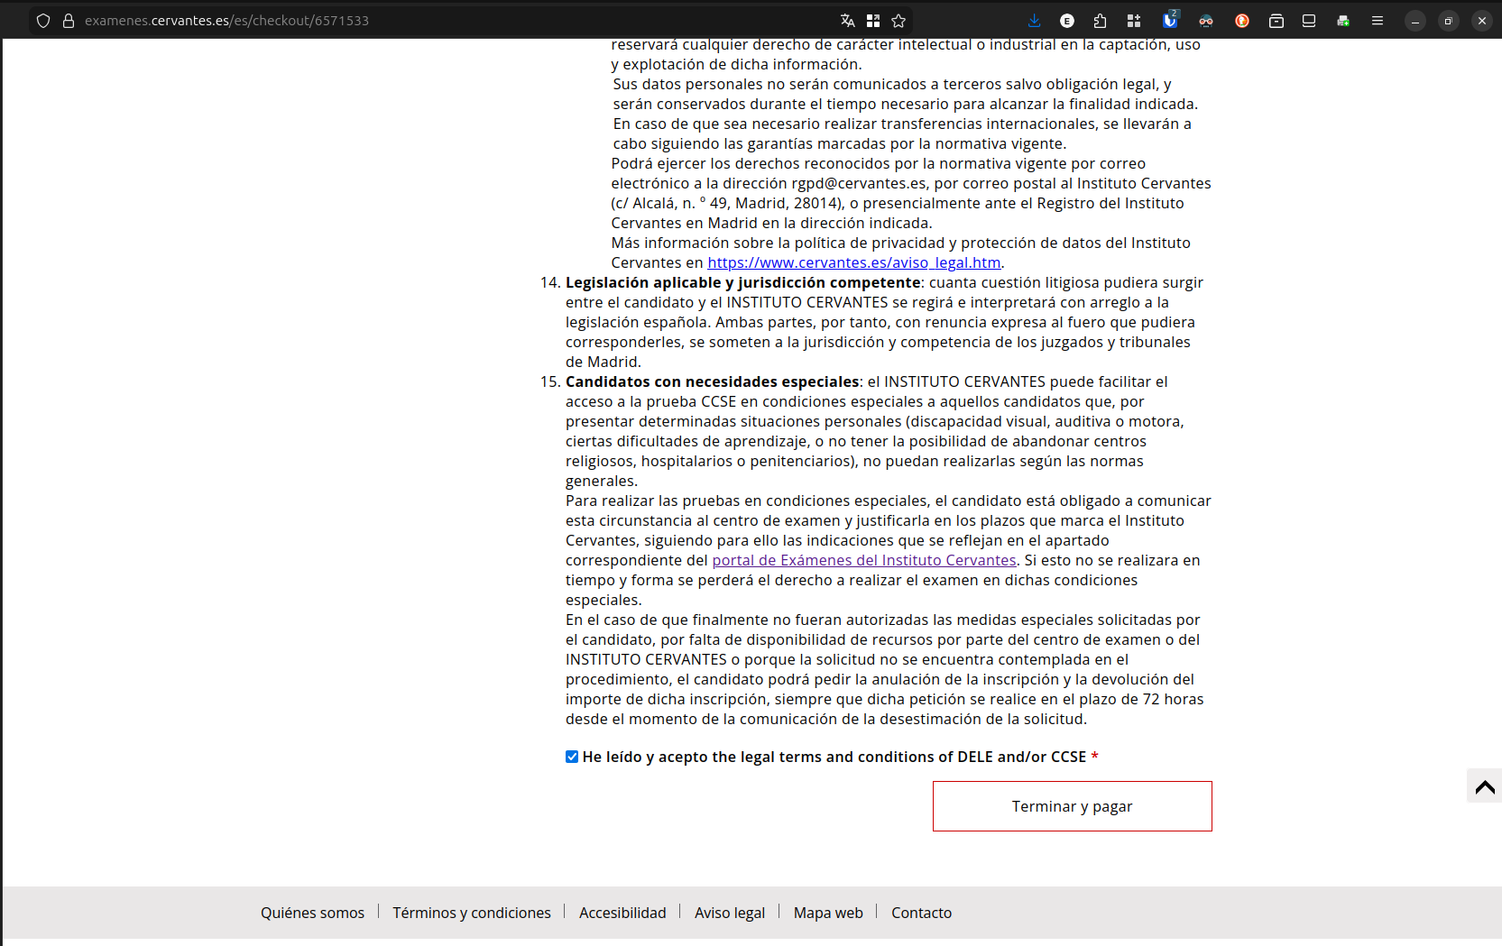Click the printer extension icon

[1343, 21]
